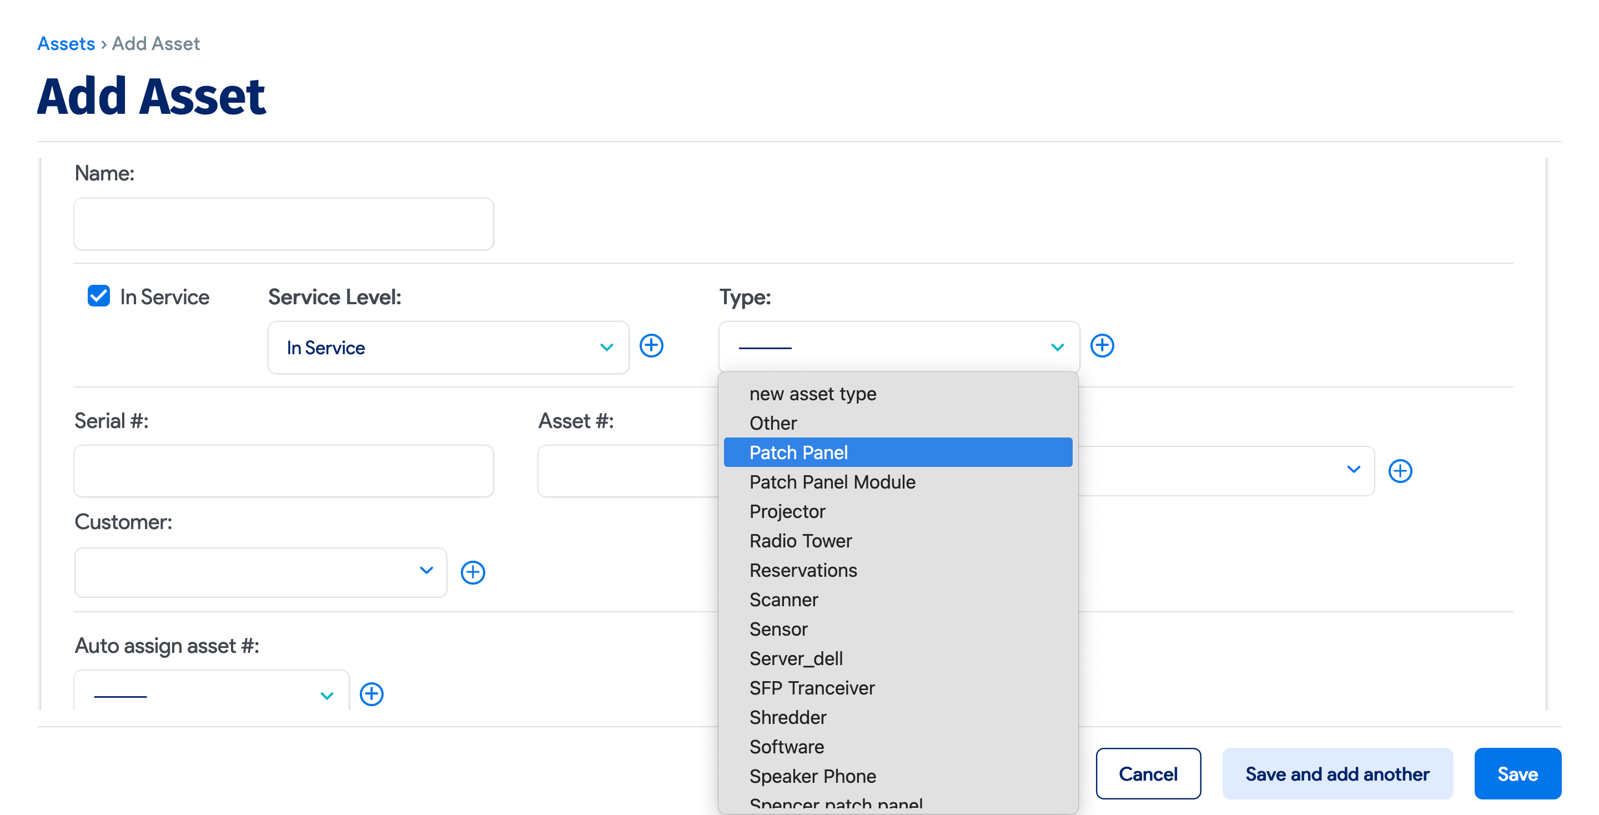
Task: Click add icon beside Customer dropdown
Action: coord(472,572)
